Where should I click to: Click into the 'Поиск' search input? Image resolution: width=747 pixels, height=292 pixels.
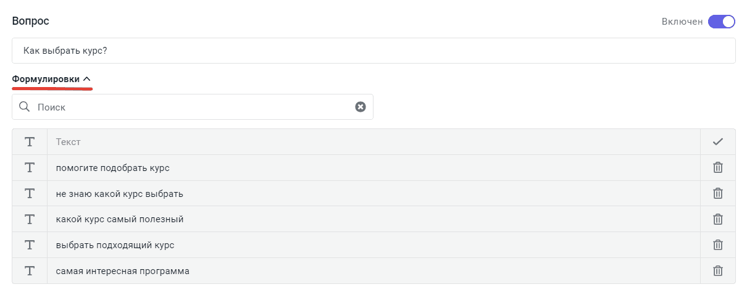[x=191, y=107]
